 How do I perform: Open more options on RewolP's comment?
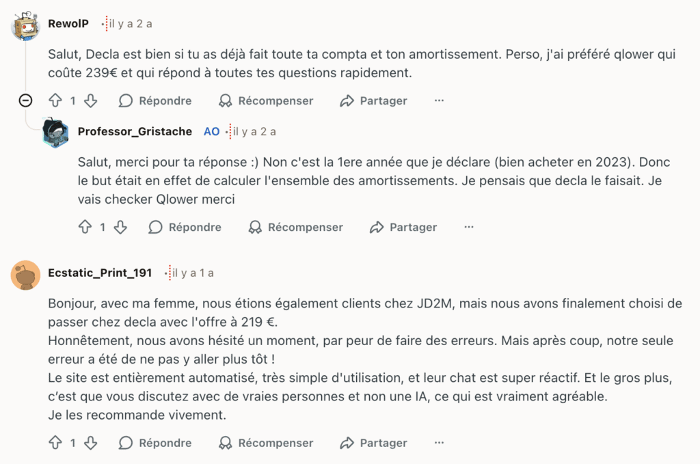click(x=438, y=100)
